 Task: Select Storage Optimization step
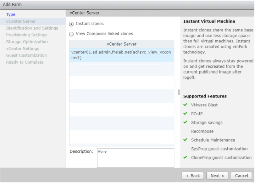click(27, 42)
